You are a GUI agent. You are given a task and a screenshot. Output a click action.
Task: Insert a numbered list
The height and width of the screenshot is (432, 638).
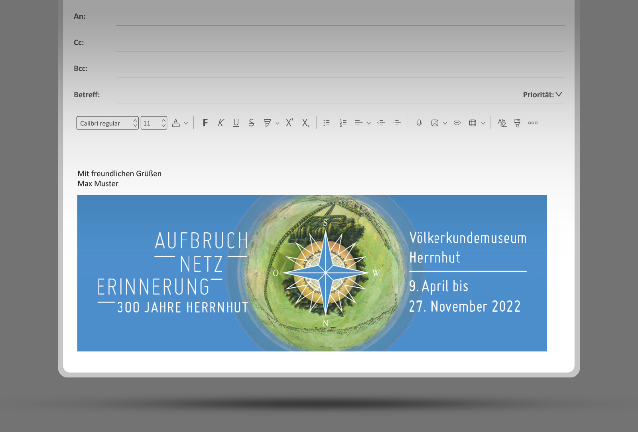click(343, 123)
